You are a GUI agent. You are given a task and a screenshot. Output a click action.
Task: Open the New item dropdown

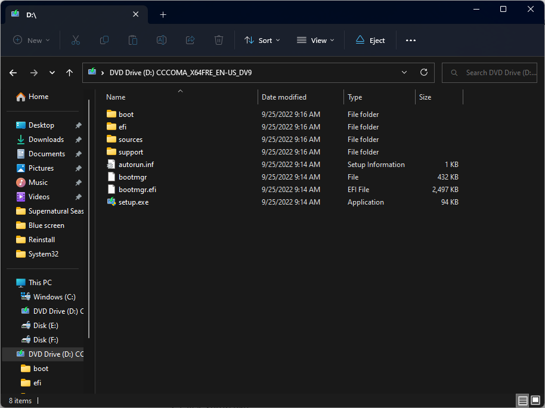pyautogui.click(x=31, y=41)
